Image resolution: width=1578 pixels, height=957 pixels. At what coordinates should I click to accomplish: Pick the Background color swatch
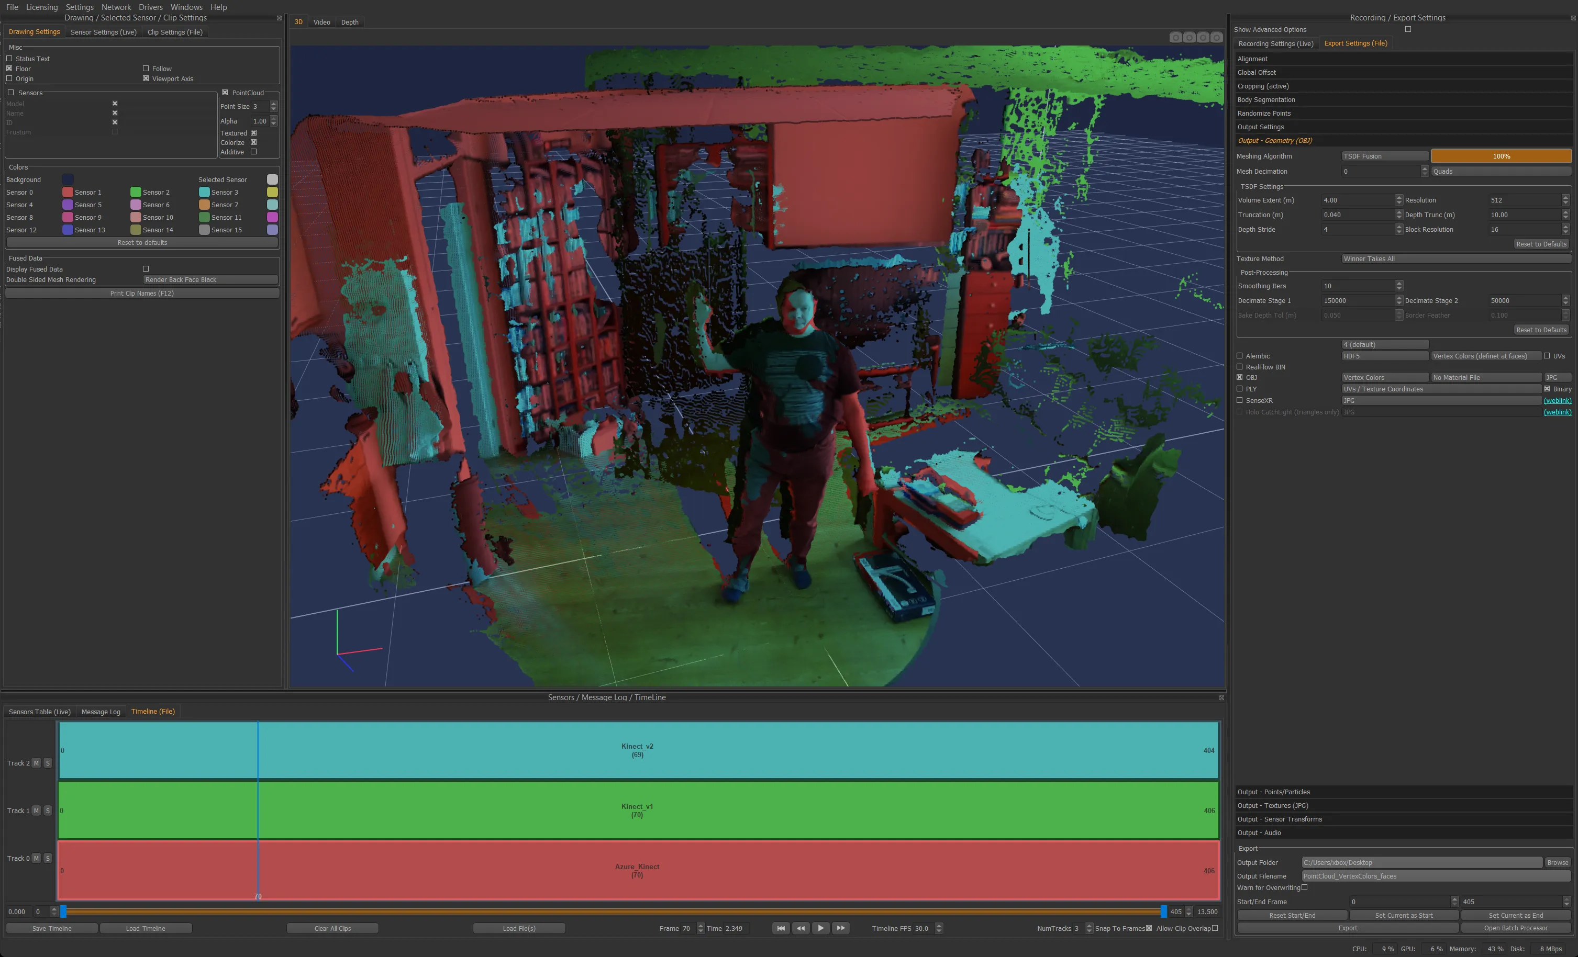pos(68,180)
